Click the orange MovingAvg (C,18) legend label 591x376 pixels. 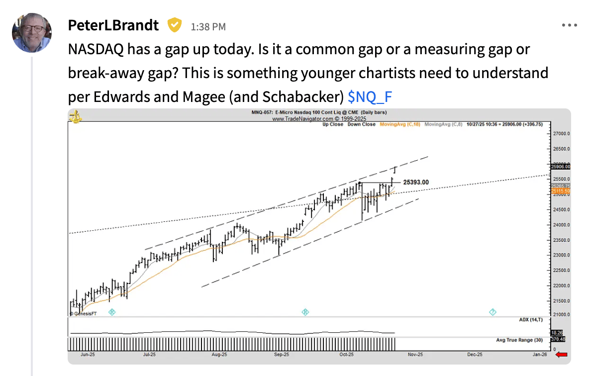pyautogui.click(x=400, y=124)
